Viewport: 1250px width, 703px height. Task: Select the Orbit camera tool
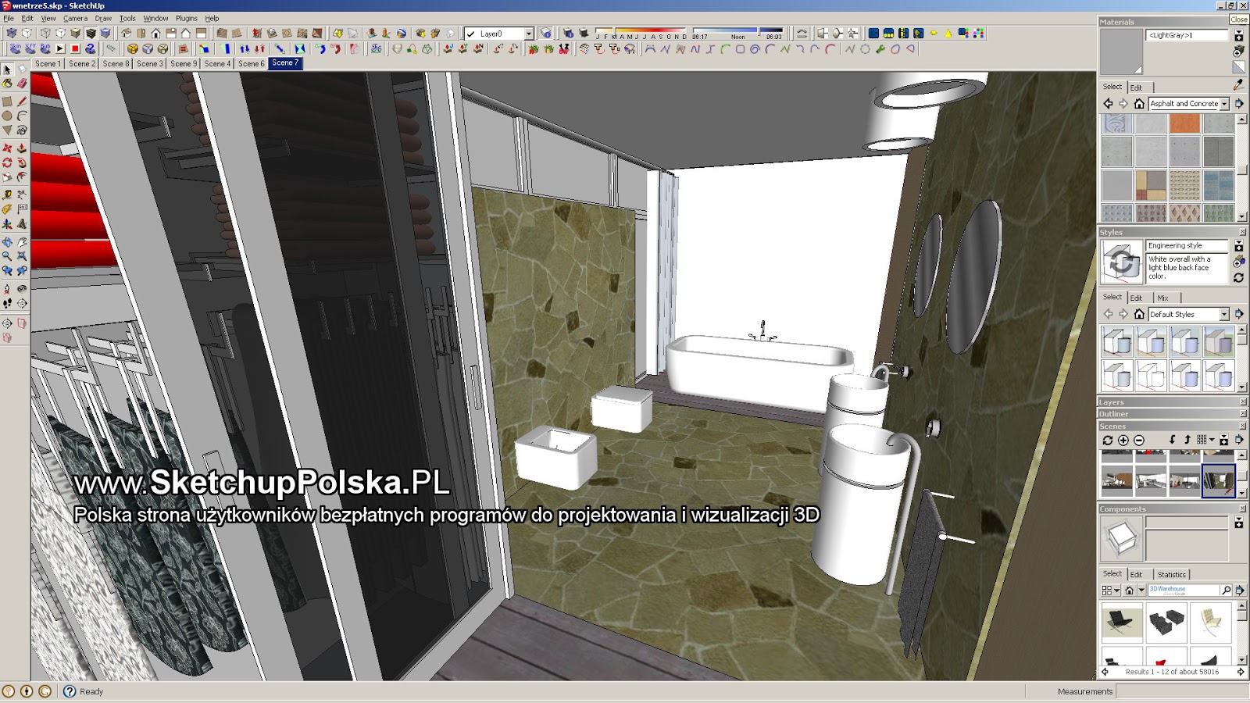pyautogui.click(x=7, y=241)
